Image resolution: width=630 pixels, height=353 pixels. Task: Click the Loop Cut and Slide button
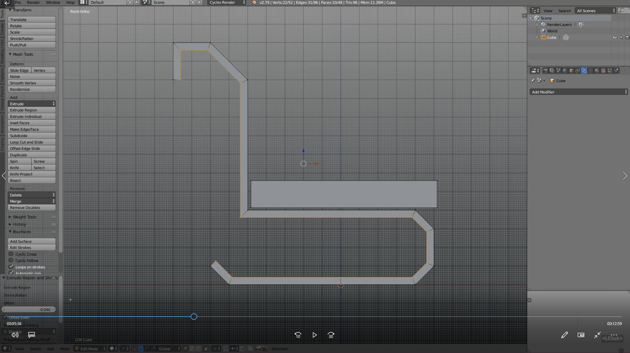click(32, 142)
